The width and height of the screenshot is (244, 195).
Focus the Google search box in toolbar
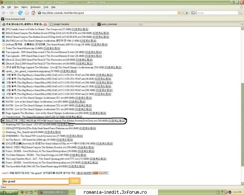[218, 13]
